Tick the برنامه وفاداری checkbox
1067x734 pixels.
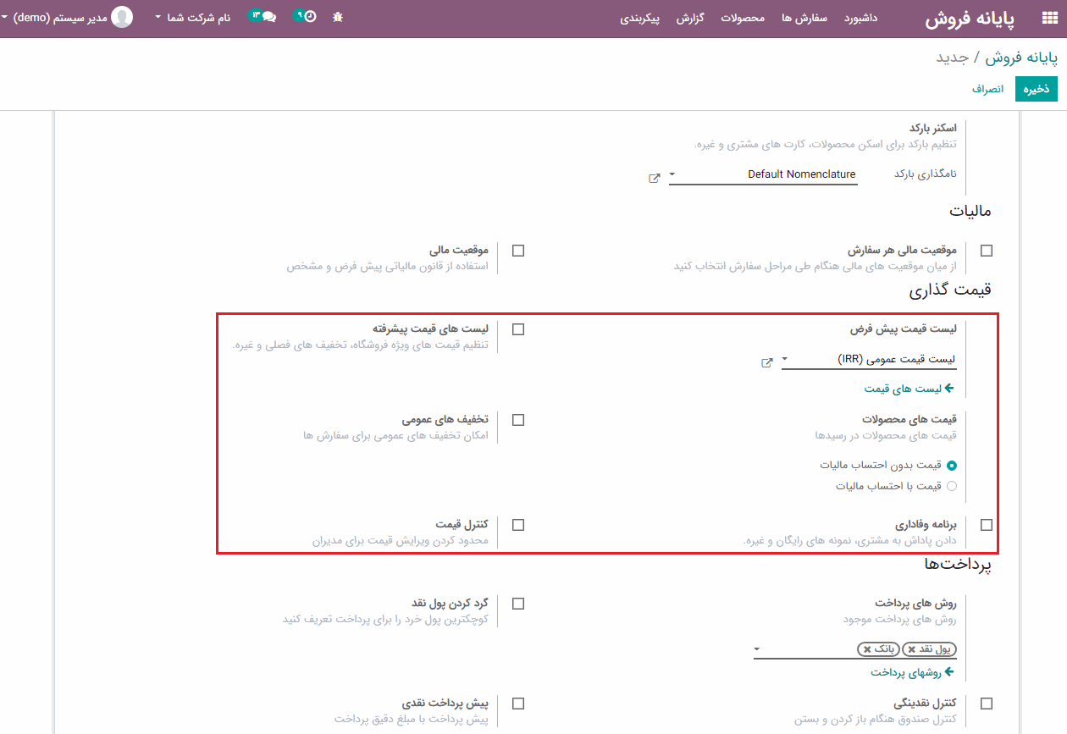987,525
